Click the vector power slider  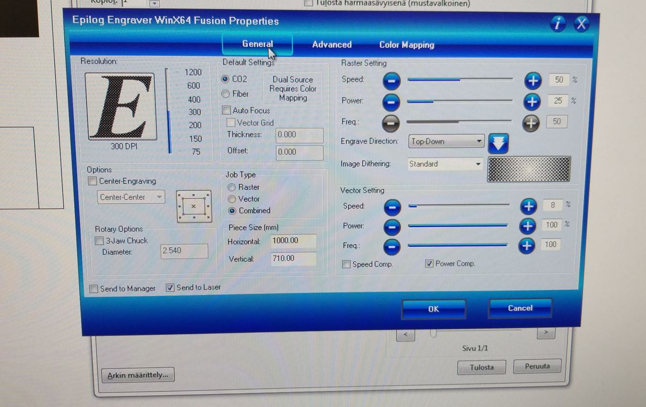(458, 225)
